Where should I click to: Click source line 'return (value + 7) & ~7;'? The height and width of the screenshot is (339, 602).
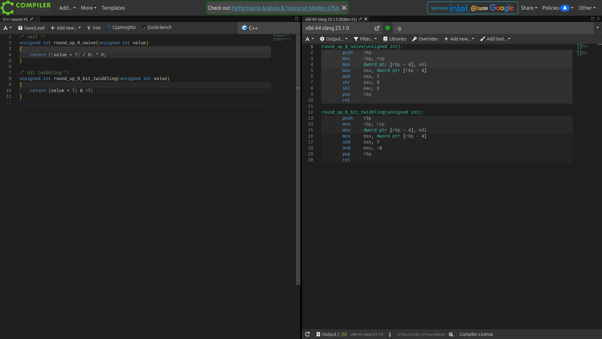[x=61, y=90]
